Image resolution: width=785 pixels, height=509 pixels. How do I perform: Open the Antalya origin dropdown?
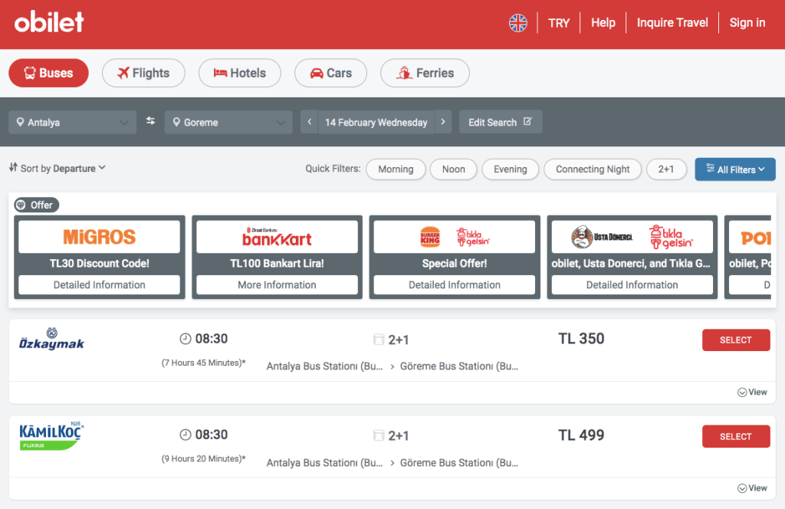[73, 123]
